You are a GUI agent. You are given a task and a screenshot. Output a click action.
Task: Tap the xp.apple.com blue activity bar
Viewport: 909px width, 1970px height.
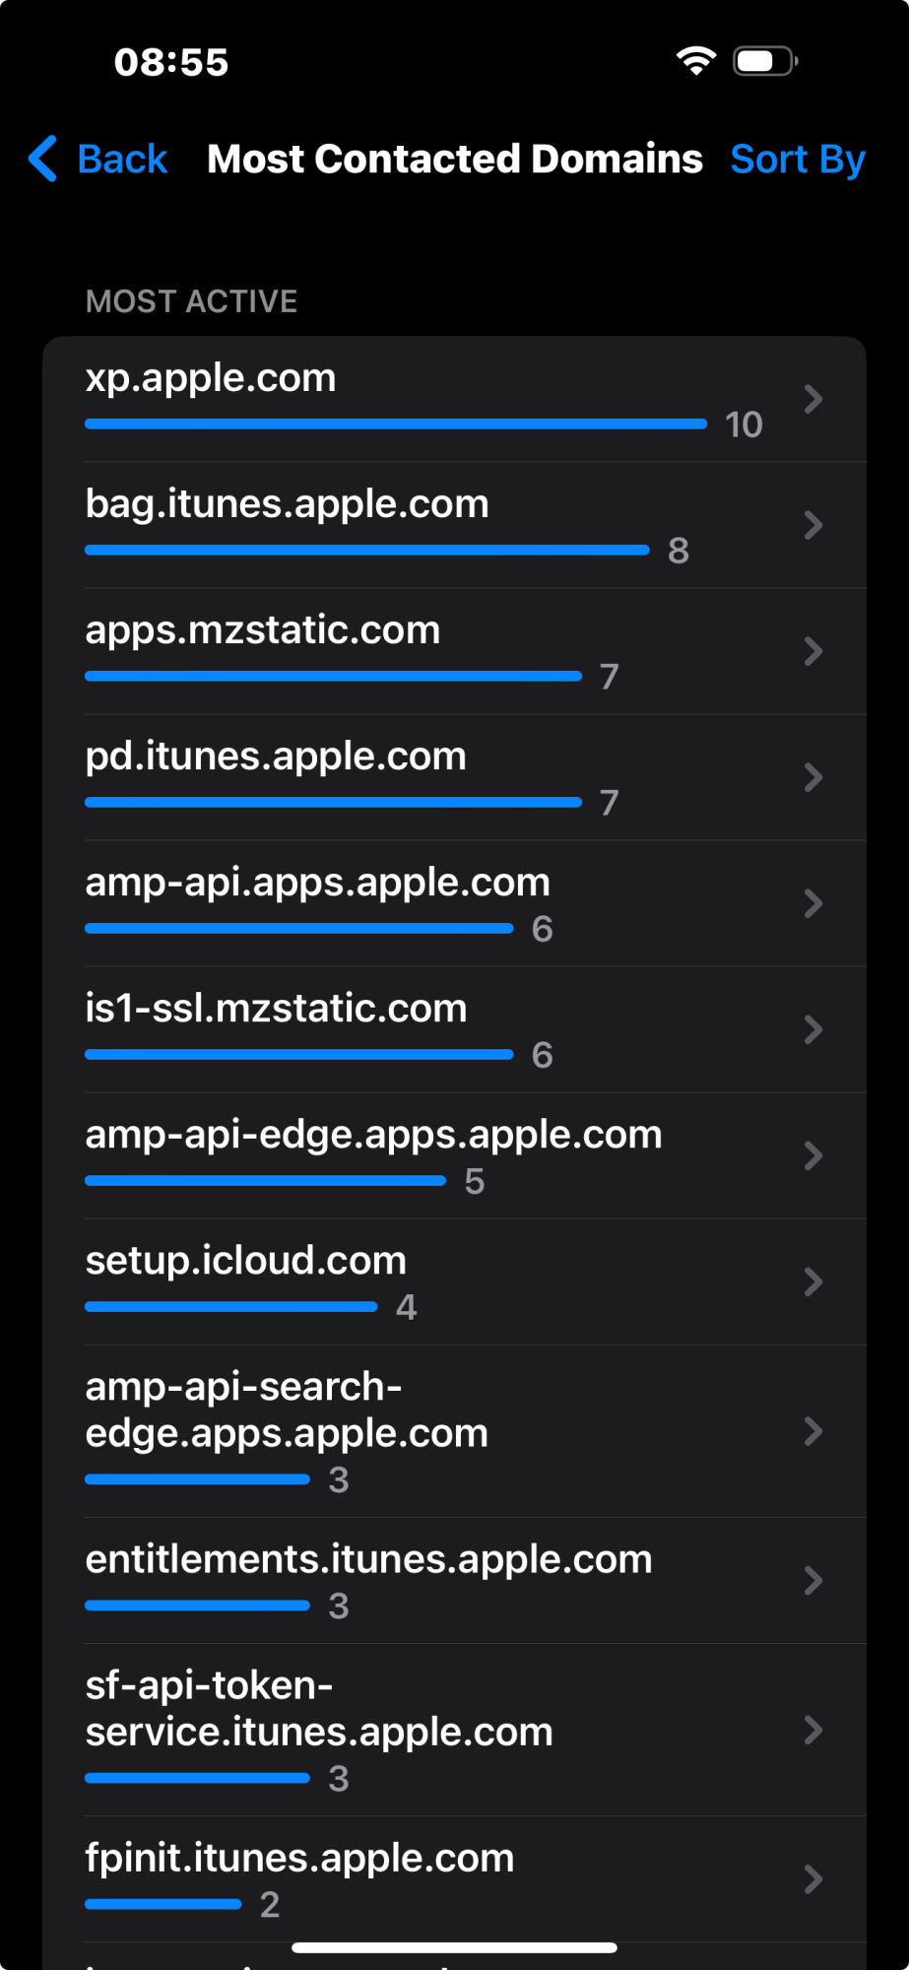tap(396, 424)
